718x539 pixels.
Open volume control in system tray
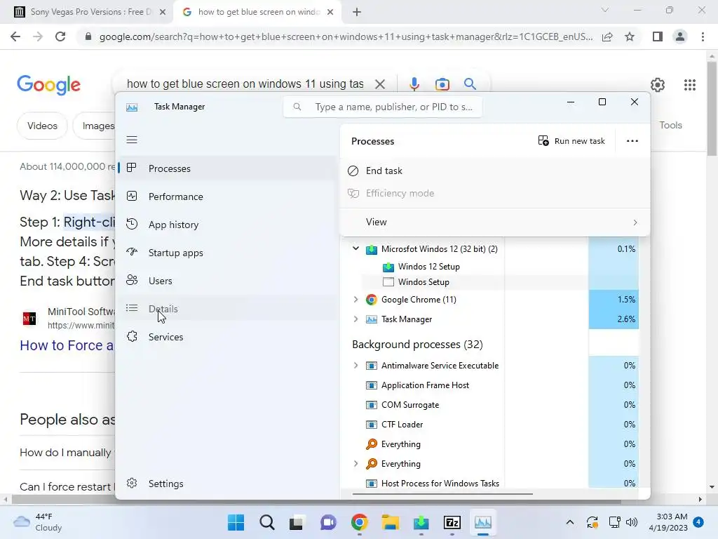[632, 522]
